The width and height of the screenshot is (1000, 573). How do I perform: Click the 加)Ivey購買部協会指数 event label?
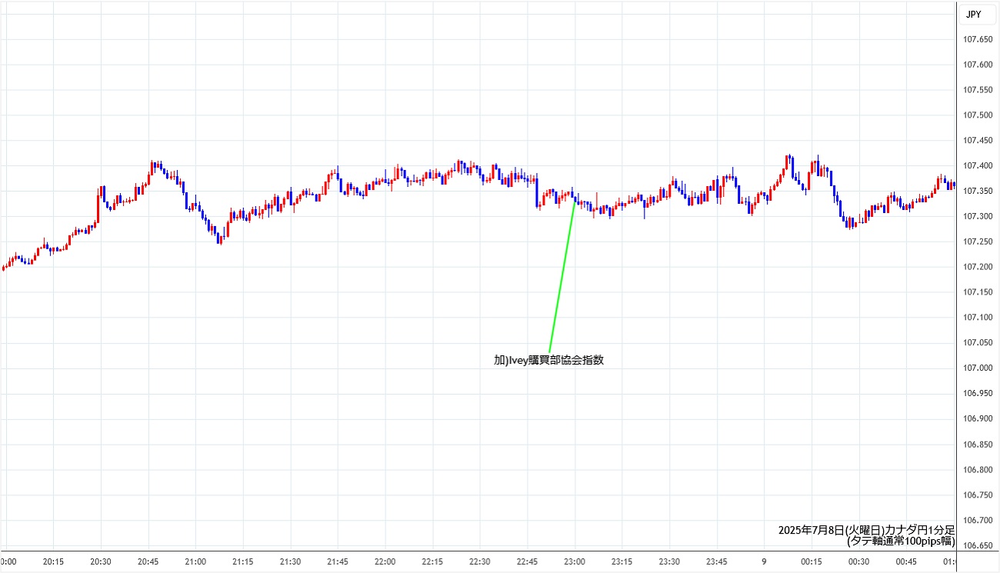click(x=548, y=360)
